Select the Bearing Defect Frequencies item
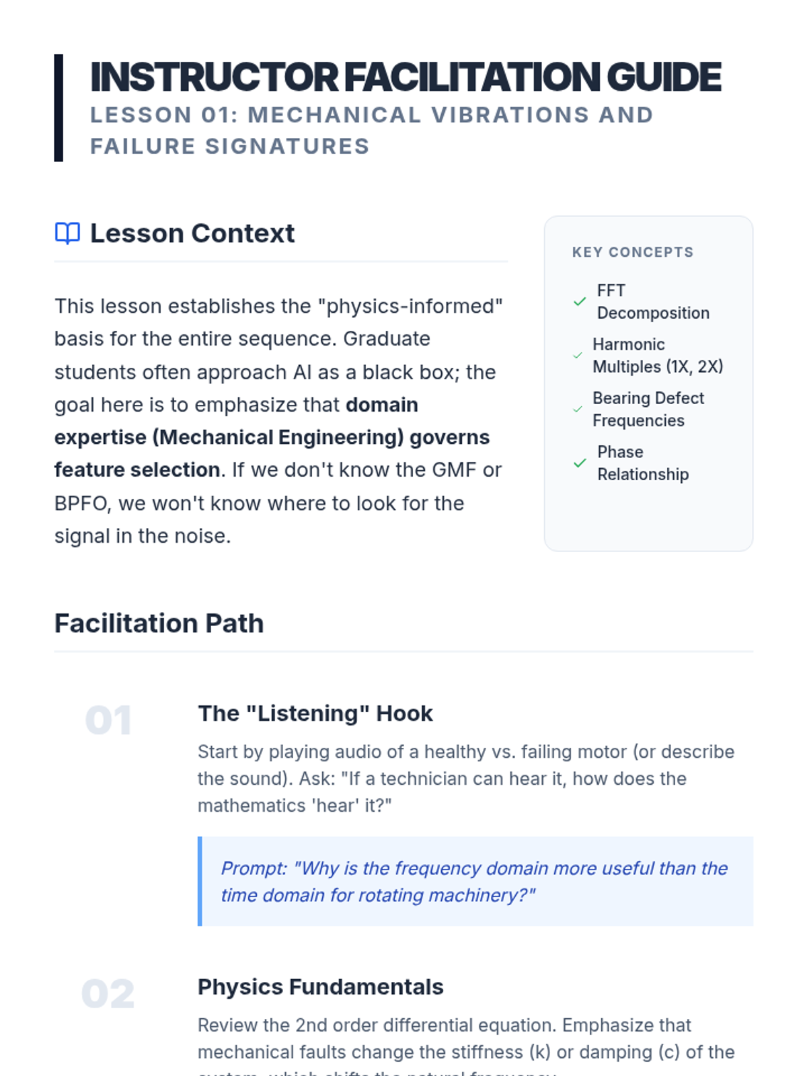 coord(648,409)
